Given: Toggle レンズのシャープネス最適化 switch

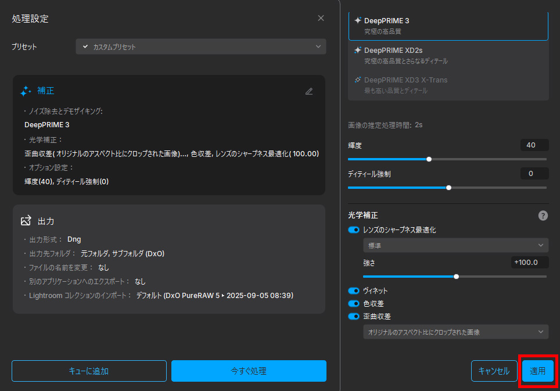Looking at the screenshot, I should [354, 230].
